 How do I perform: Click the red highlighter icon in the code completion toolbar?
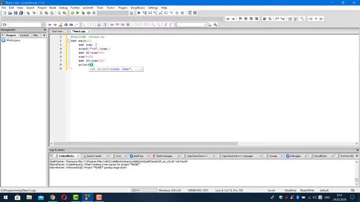tap(61, 25)
